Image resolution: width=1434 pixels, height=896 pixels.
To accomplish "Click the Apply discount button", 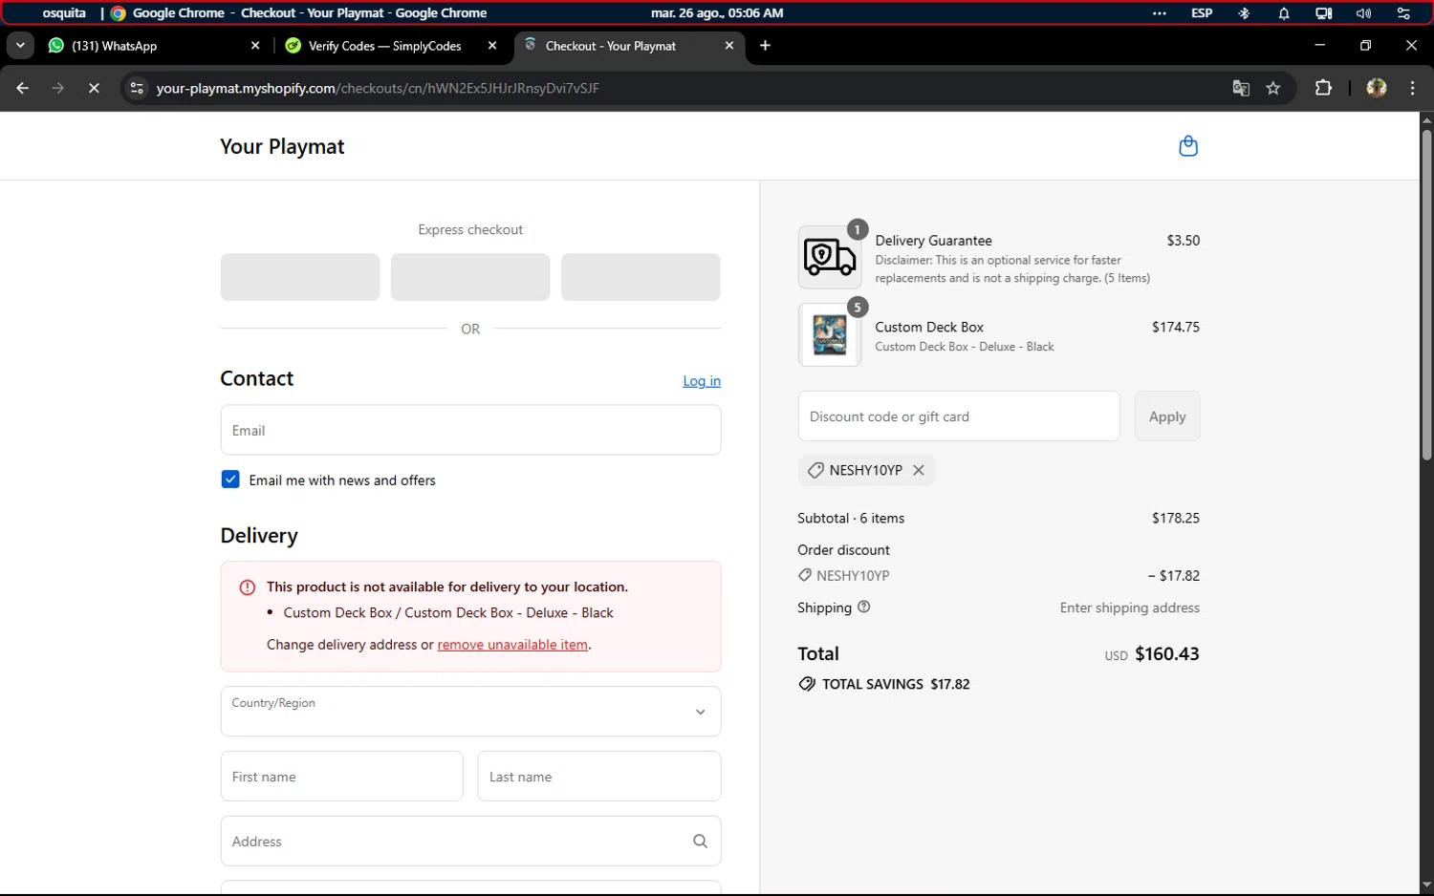I will tap(1167, 416).
